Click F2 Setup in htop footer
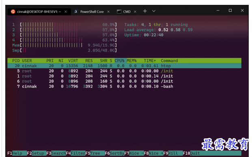The height and width of the screenshot is (157, 252). coord(37,153)
